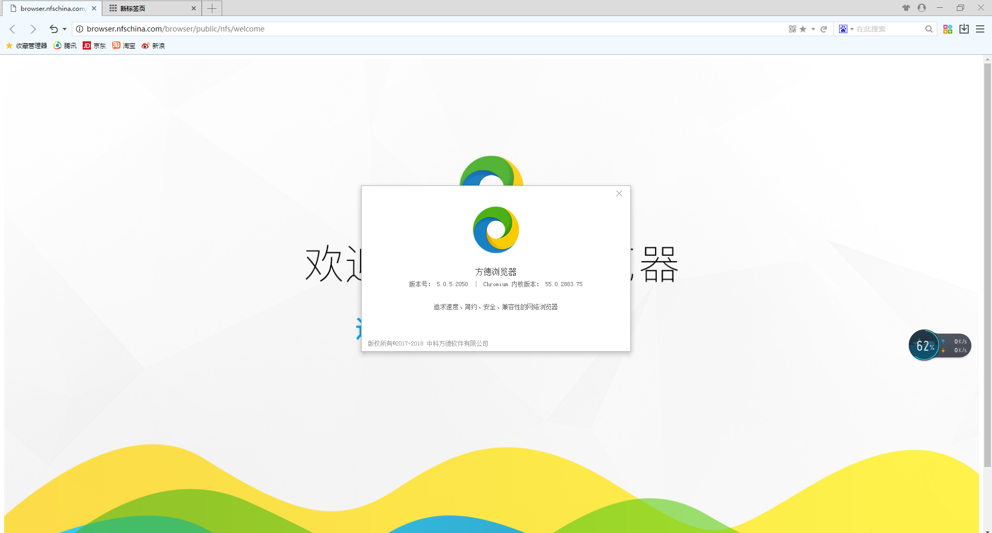The height and width of the screenshot is (533, 992).
Task: Open the downloads icon in the toolbar
Action: [x=964, y=29]
